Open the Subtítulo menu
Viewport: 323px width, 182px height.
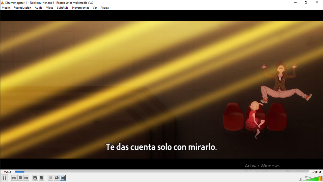[63, 8]
